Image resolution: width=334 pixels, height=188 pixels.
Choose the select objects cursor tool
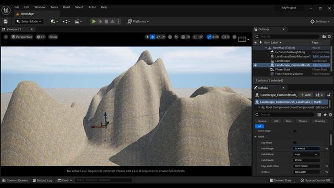click(x=147, y=37)
